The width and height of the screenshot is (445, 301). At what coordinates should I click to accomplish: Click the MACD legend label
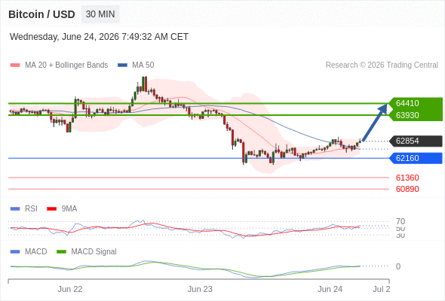pos(36,252)
